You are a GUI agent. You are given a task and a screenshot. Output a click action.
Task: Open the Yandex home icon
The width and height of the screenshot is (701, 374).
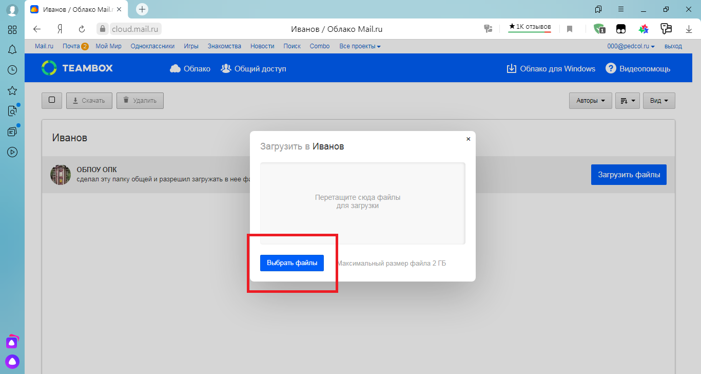pyautogui.click(x=60, y=29)
